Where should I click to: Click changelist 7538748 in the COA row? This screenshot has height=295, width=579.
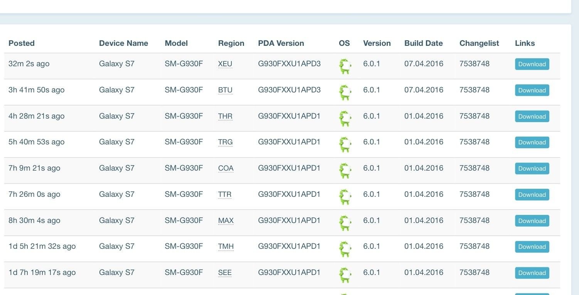pos(475,168)
